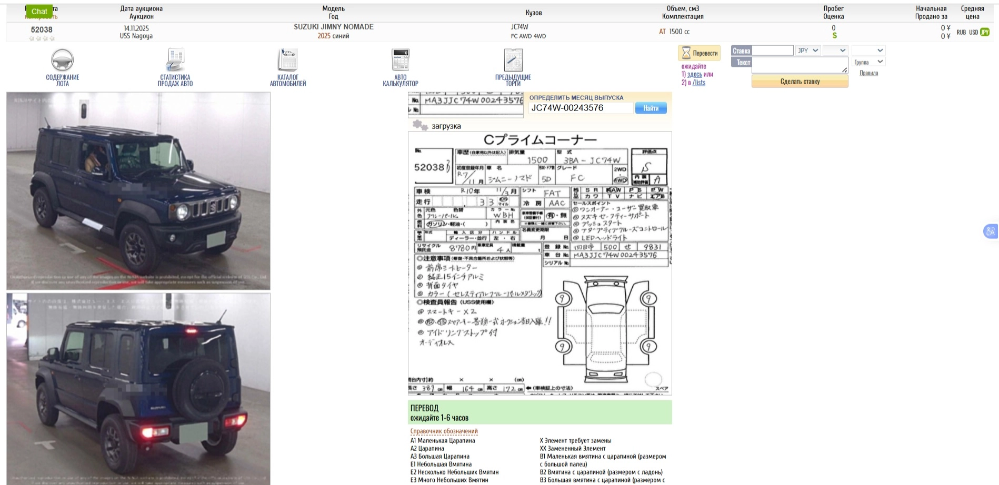Open the front view car photo
Viewport: 999px width, 485px height.
coord(138,191)
